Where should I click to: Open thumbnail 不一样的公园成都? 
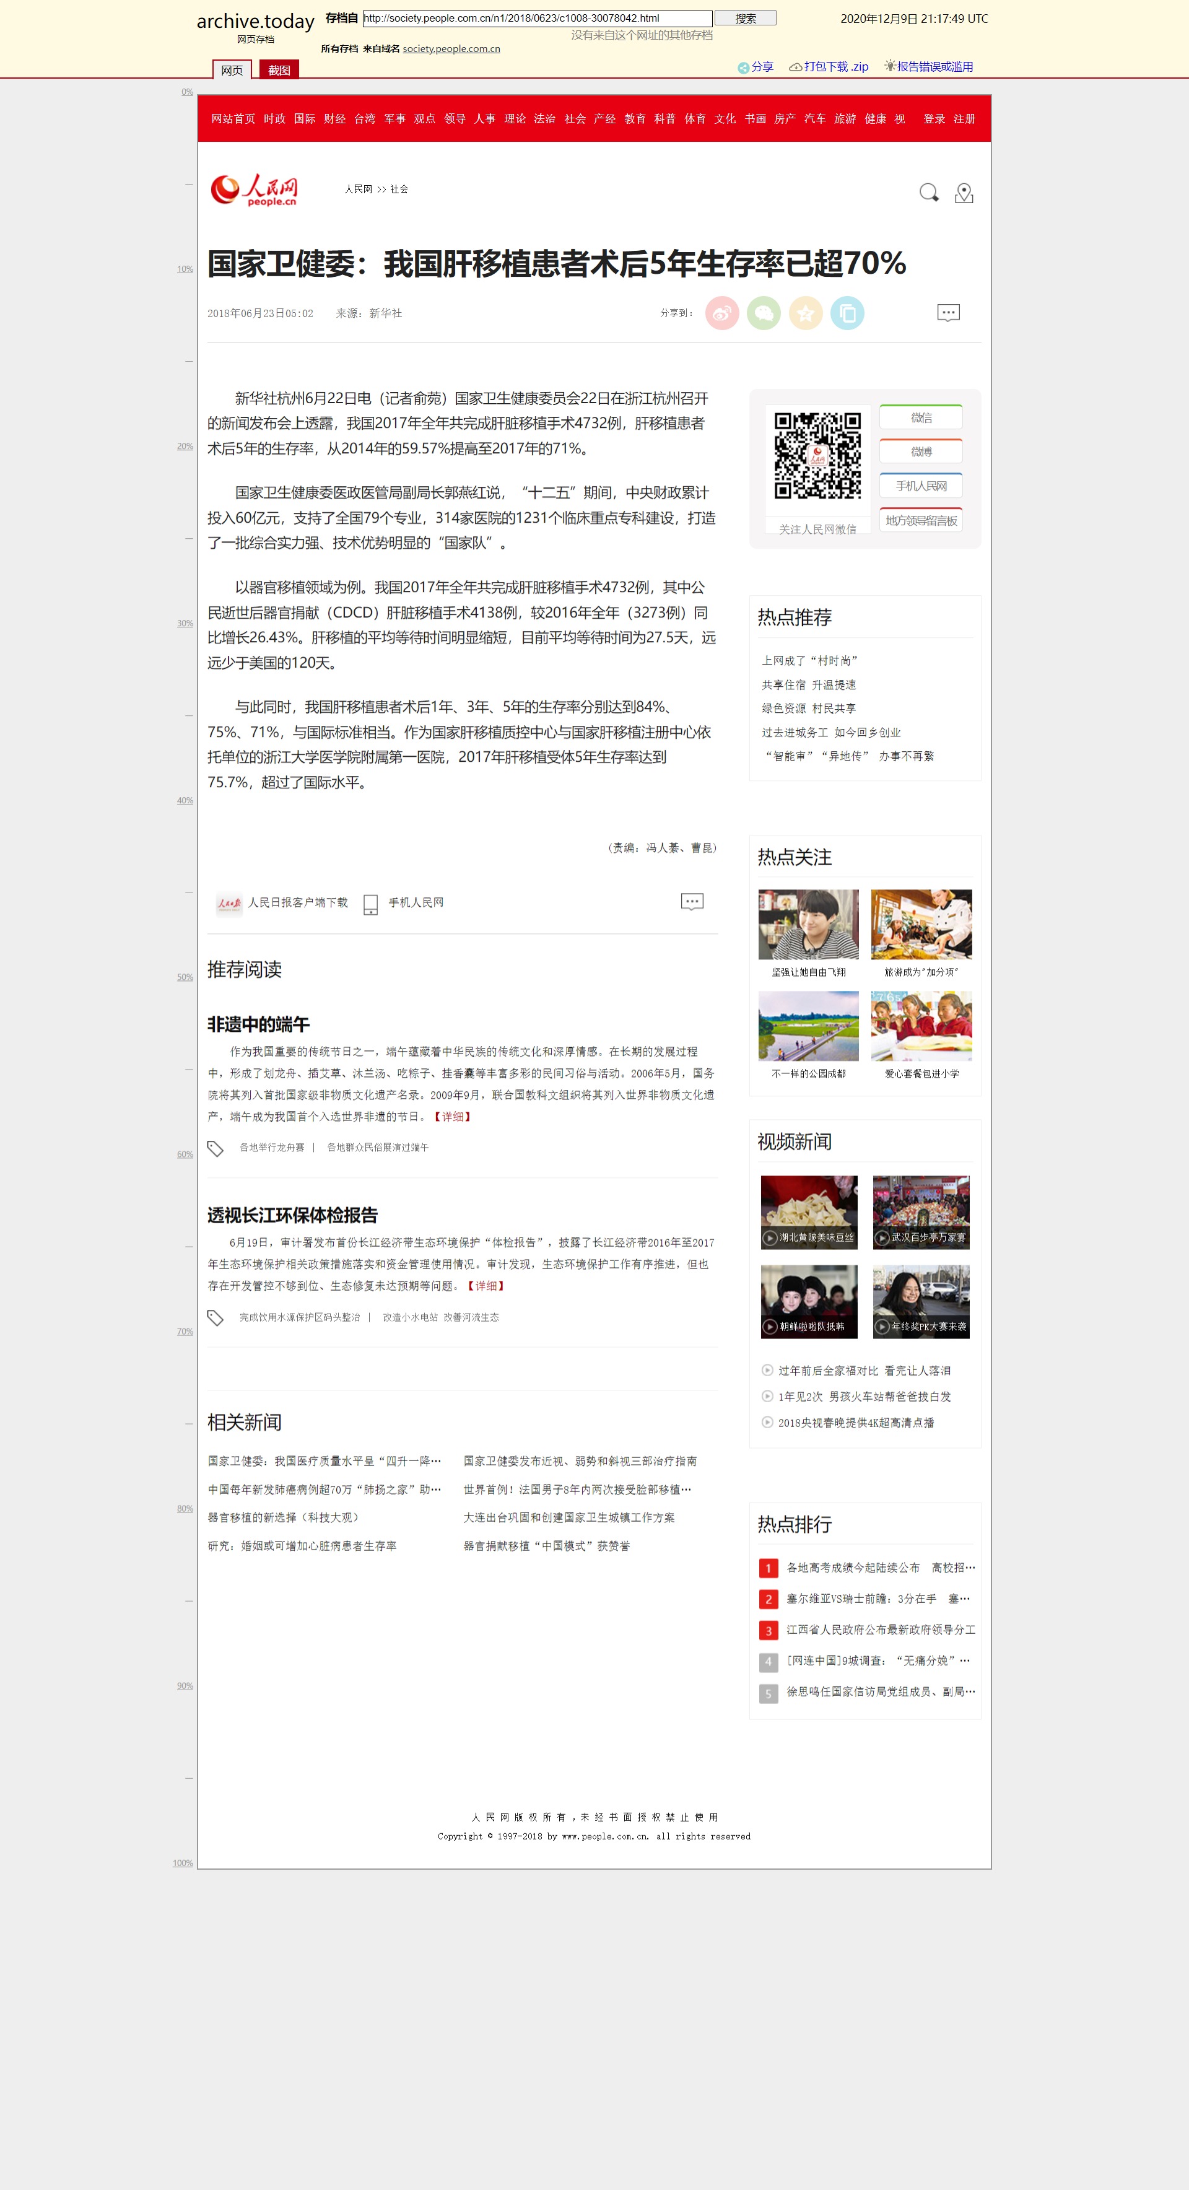[x=808, y=1026]
